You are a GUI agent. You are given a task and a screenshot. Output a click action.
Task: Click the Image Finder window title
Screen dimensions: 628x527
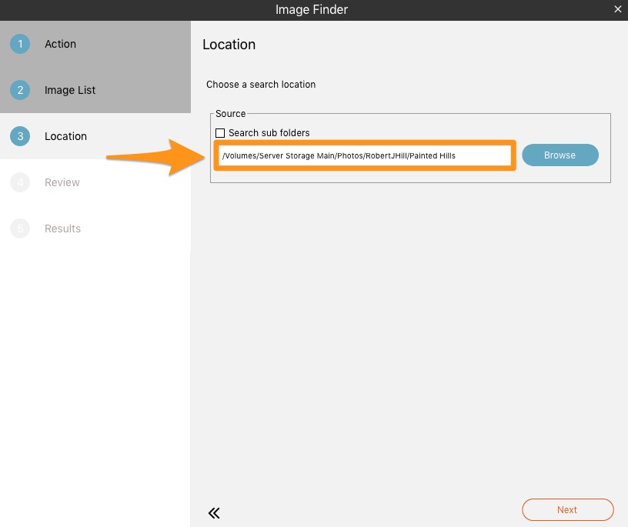pyautogui.click(x=311, y=9)
